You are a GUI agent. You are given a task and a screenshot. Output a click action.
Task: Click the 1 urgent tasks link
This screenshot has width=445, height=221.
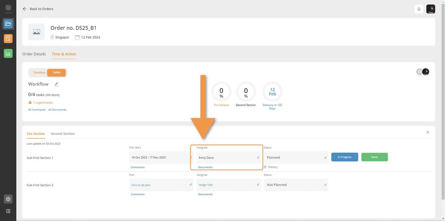point(43,102)
